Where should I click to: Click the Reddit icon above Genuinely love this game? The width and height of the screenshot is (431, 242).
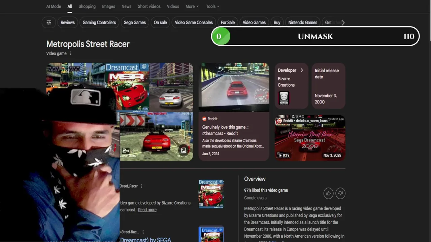204,119
